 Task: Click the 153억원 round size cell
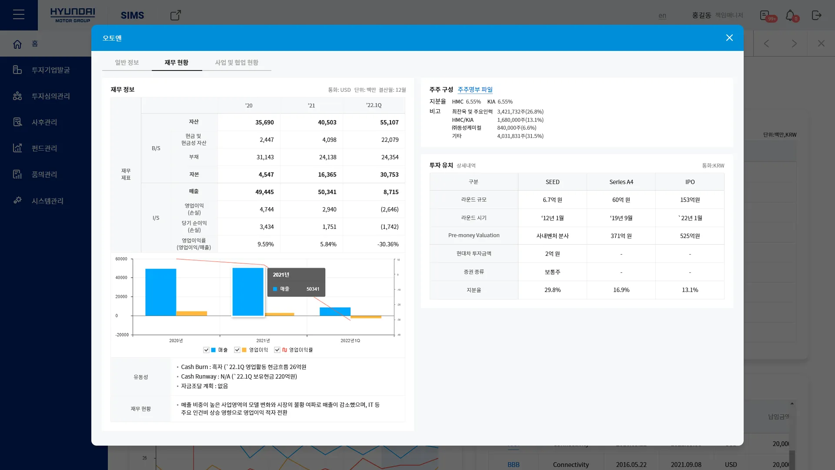tap(690, 200)
